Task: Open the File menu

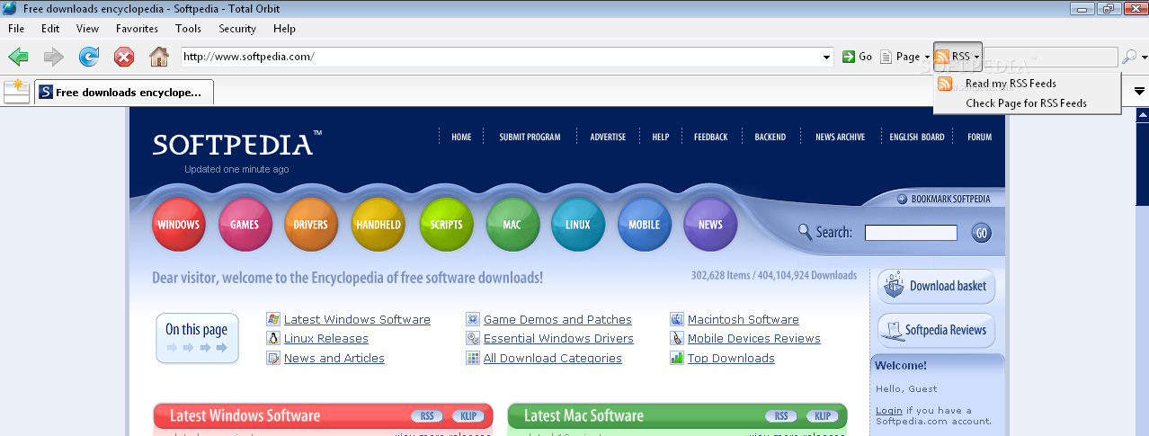Action: (16, 29)
